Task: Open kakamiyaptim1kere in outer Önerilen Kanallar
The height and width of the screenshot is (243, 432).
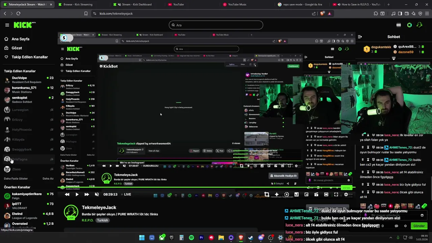Action: 29,196
